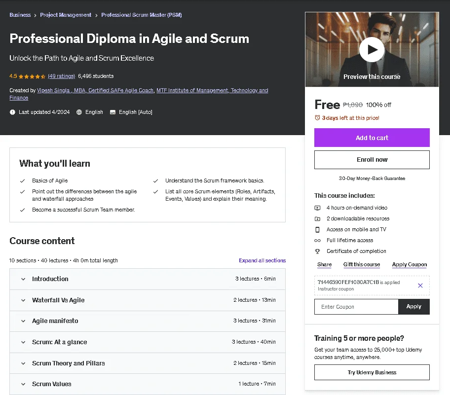Play the course preview video
The width and height of the screenshot is (450, 395).
372,50
